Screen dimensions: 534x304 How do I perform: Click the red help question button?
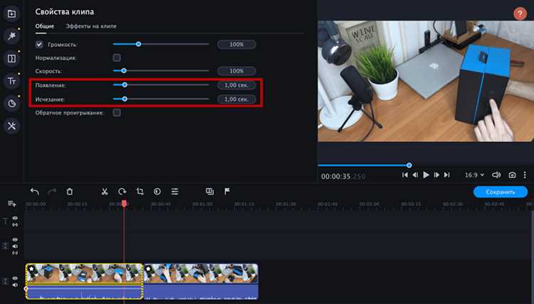[520, 13]
